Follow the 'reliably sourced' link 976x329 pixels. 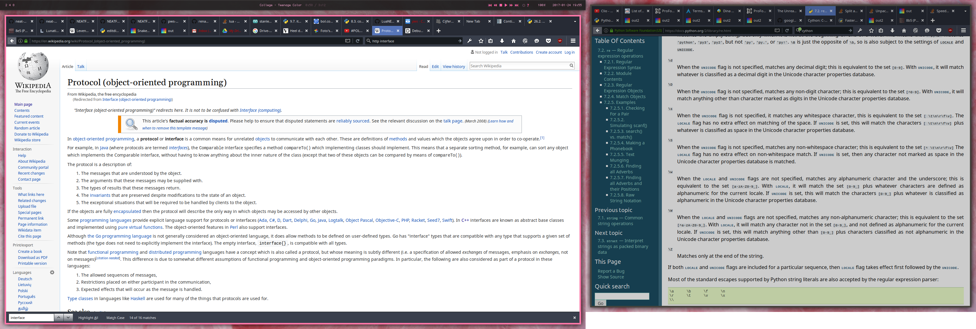tap(352, 121)
